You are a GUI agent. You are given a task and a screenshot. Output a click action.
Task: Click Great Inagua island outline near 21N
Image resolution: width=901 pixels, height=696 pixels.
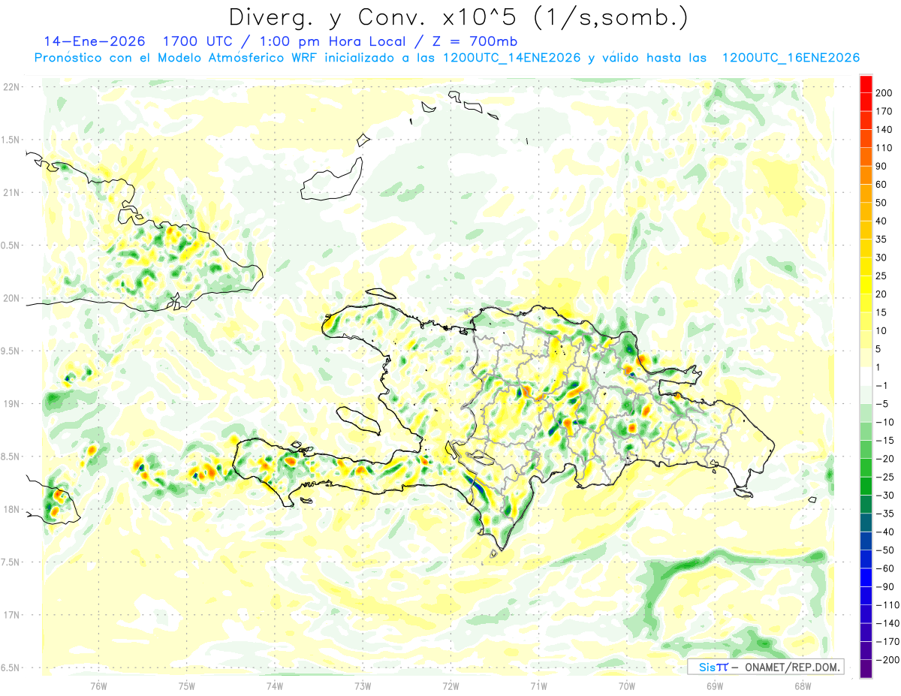[x=330, y=179]
